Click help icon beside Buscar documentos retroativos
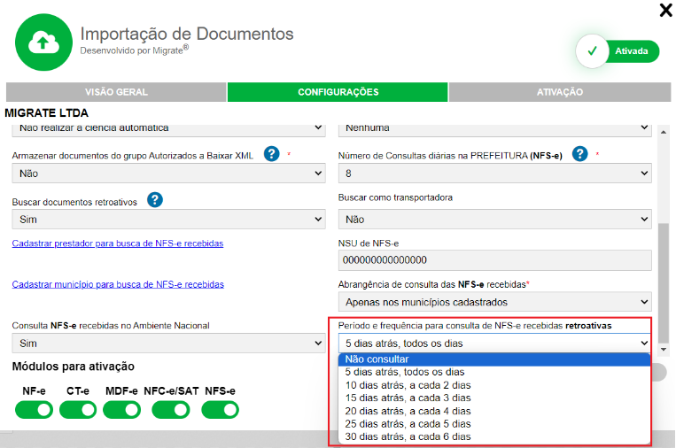676x448 pixels. click(x=155, y=200)
